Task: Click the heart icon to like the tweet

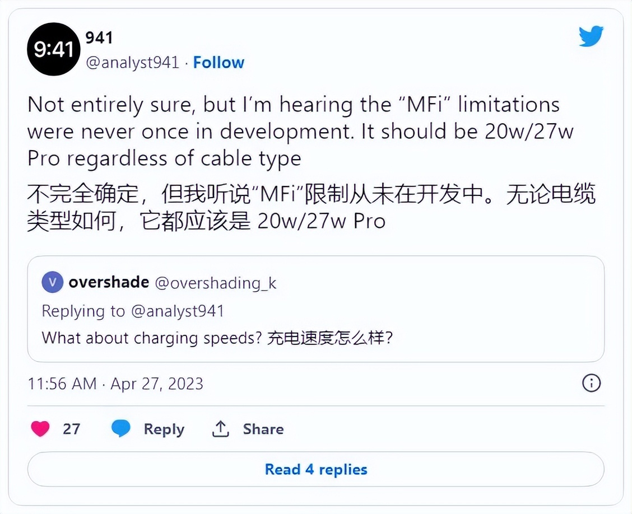Action: point(40,428)
